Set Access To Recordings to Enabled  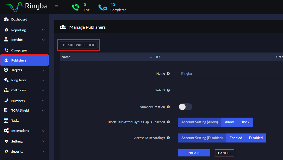coord(236,138)
